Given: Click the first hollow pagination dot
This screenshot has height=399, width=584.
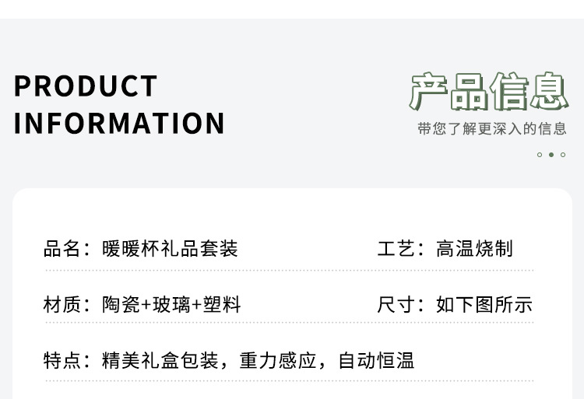Looking at the screenshot, I should click(x=540, y=155).
